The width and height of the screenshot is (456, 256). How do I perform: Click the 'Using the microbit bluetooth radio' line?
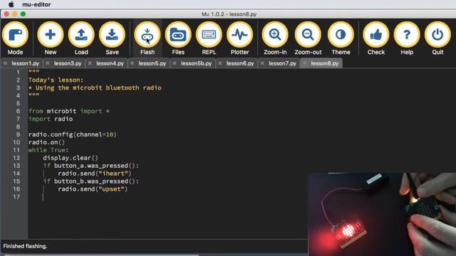tap(95, 88)
